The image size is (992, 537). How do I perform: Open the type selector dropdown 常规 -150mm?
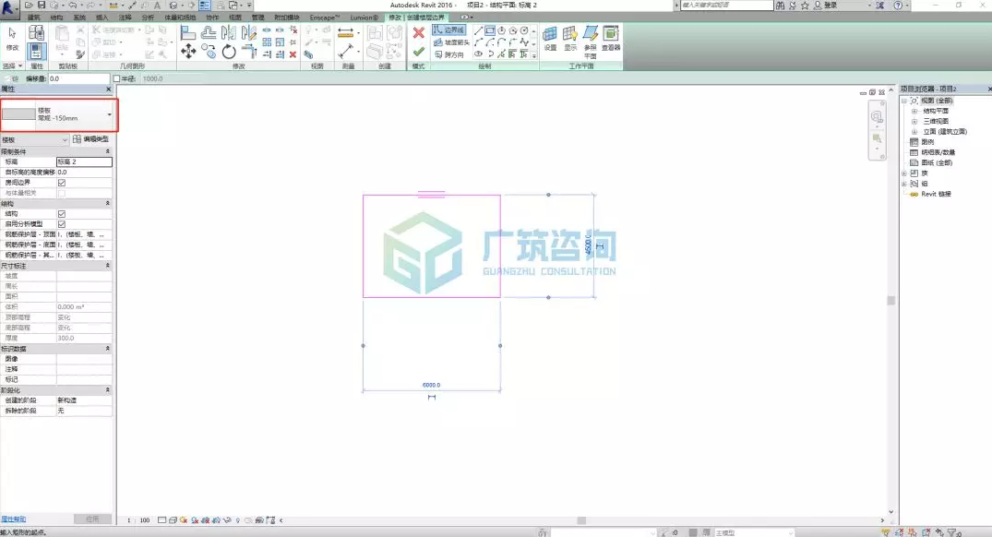(x=110, y=114)
